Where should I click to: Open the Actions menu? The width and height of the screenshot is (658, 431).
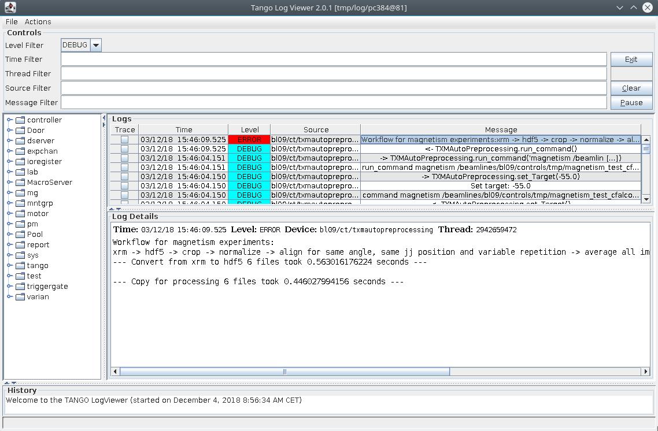click(x=38, y=21)
